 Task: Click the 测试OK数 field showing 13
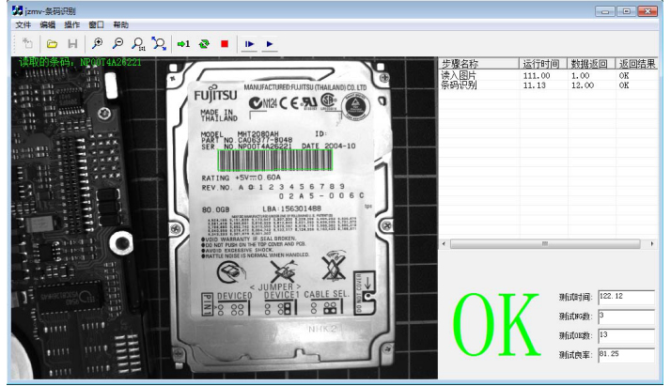click(626, 335)
